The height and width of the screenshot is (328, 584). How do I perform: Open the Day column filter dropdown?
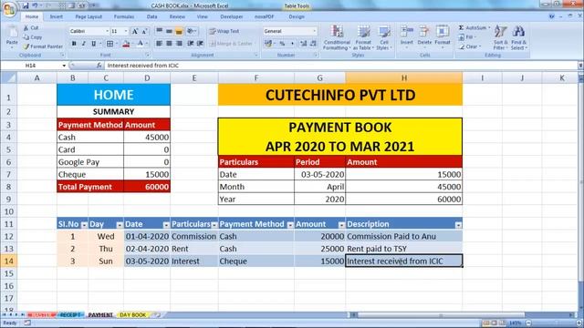120,225
